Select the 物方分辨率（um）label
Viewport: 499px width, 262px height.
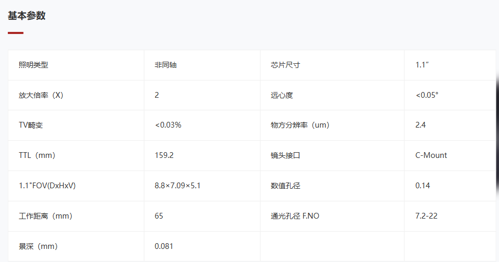pyautogui.click(x=300, y=125)
